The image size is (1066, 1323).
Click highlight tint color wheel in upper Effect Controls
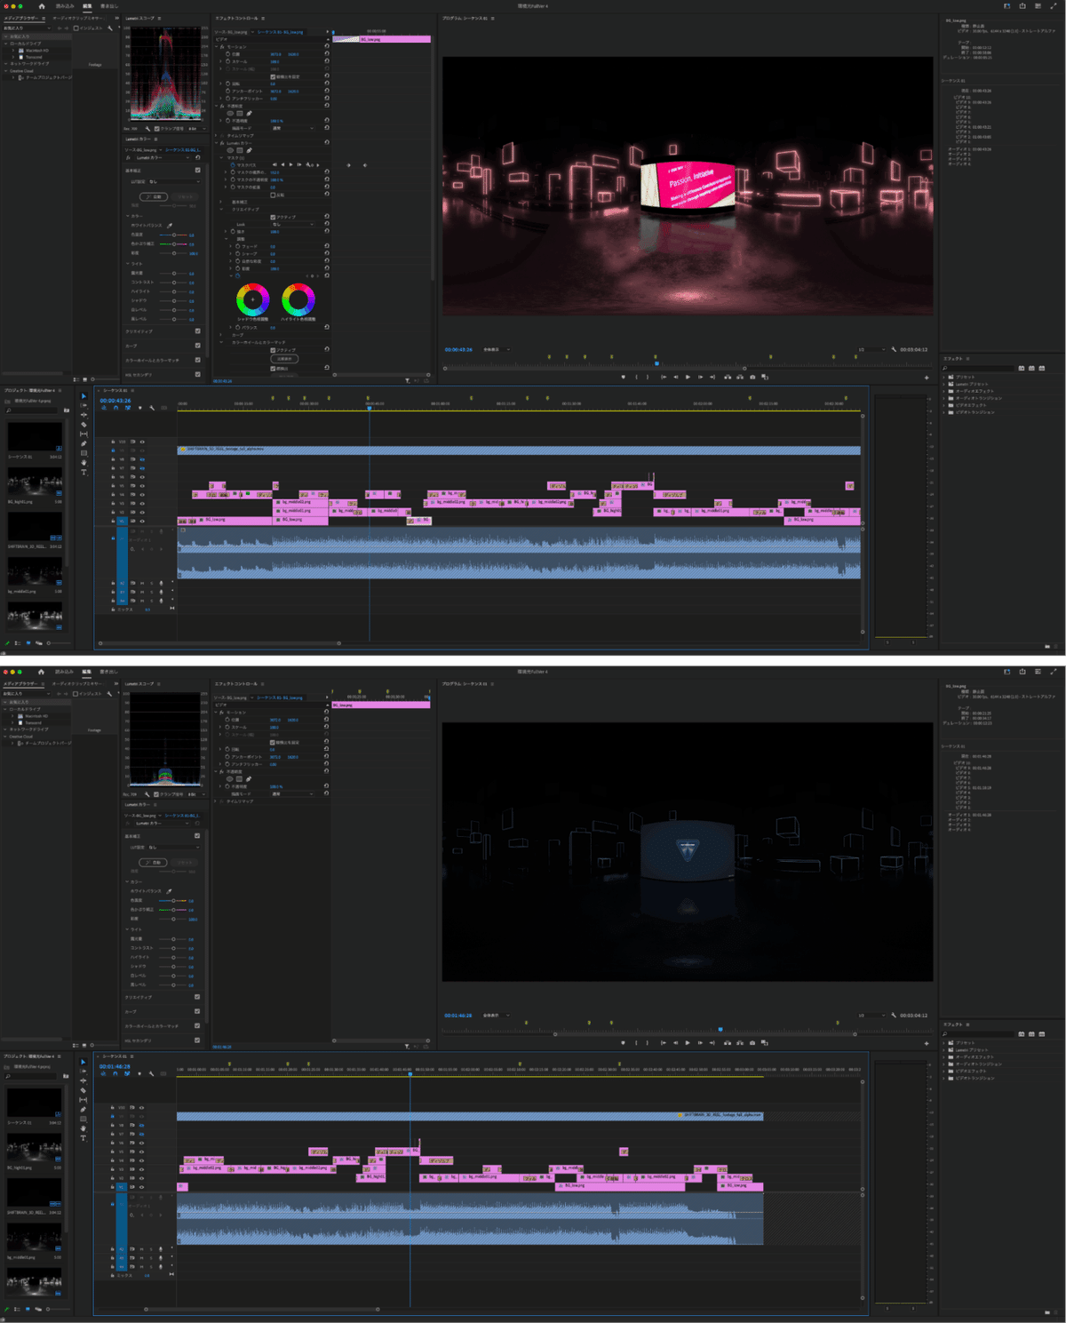(298, 299)
